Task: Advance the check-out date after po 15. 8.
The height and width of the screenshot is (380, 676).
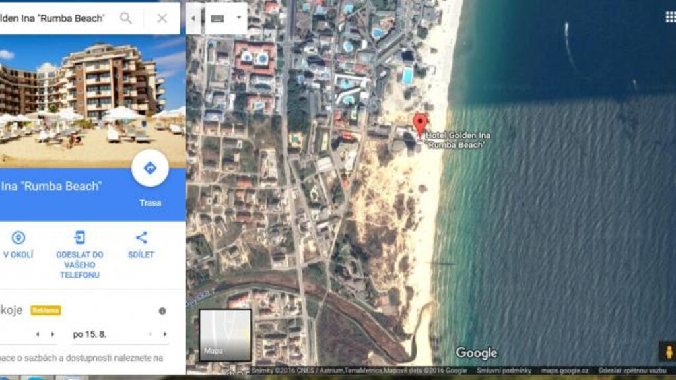Action: pos(165,334)
